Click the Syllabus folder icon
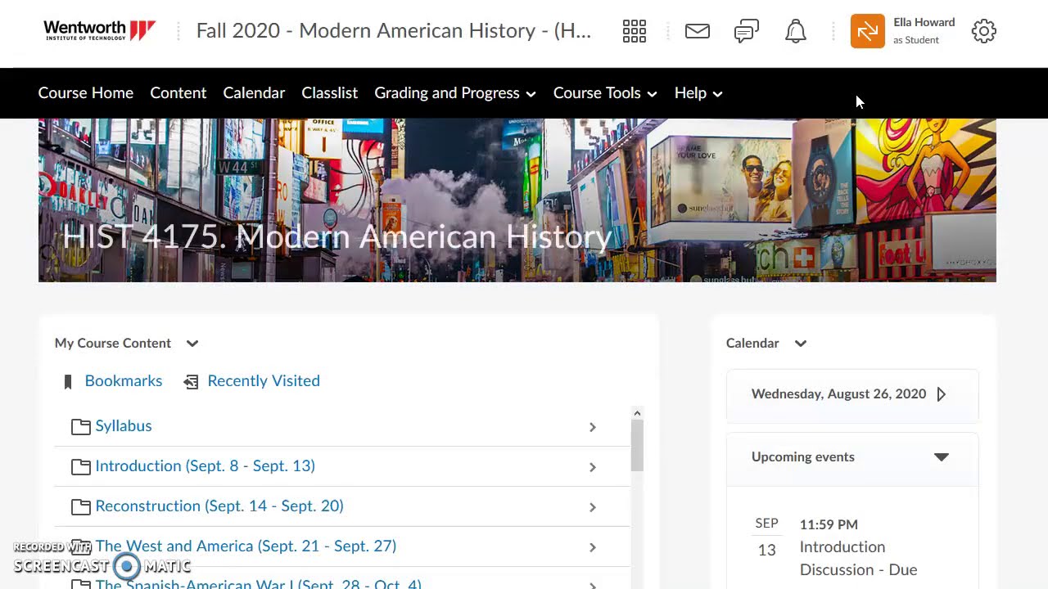 point(80,426)
